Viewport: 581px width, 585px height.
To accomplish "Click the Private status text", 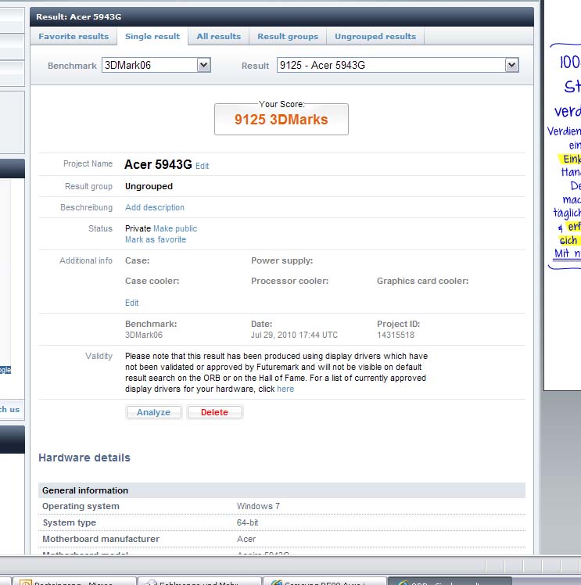I will 138,228.
